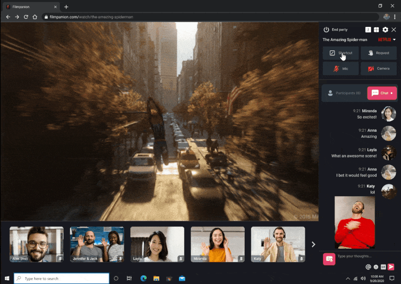Expand the Netflix source dropdown arrow
The height and width of the screenshot is (284, 401).
tap(394, 40)
